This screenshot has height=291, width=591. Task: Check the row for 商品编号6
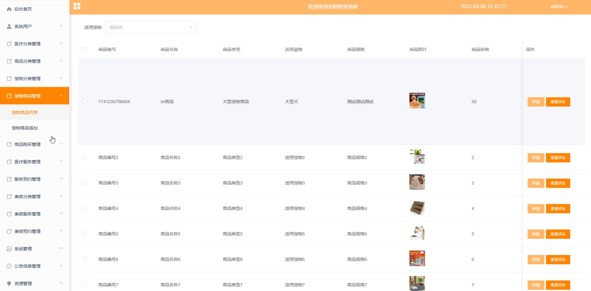[x=85, y=259]
